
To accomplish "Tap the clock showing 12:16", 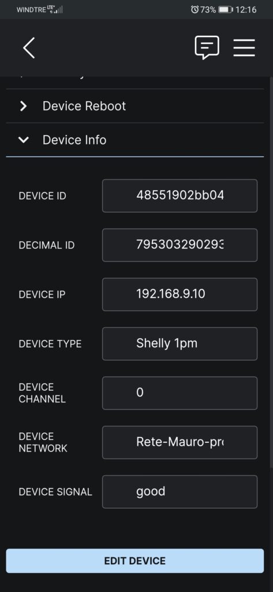I will pyautogui.click(x=246, y=9).
